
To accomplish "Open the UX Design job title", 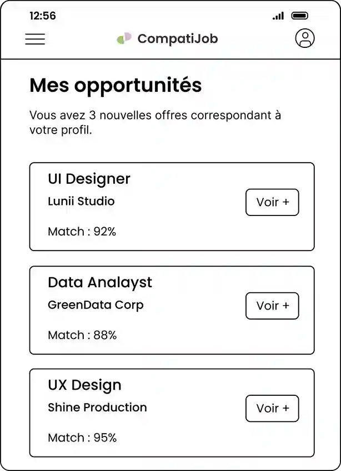I will point(84,385).
